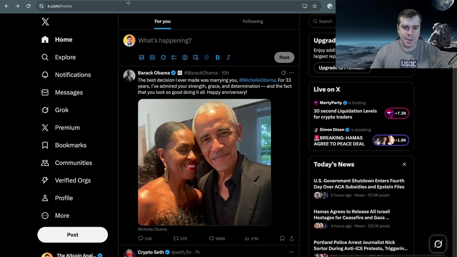Toggle italic formatting in composer
The height and width of the screenshot is (257, 457).
click(228, 57)
